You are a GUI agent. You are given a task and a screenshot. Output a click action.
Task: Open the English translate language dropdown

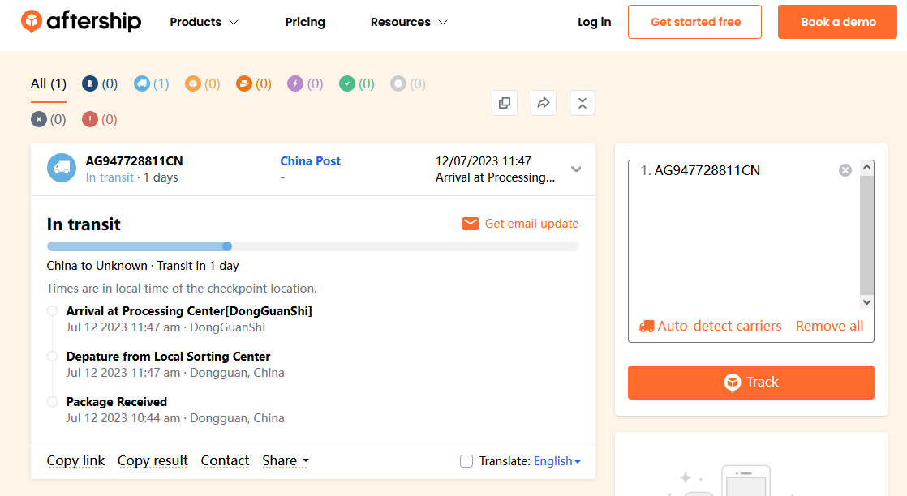pyautogui.click(x=557, y=461)
